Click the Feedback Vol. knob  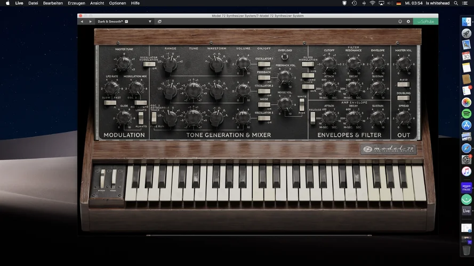pos(285,77)
